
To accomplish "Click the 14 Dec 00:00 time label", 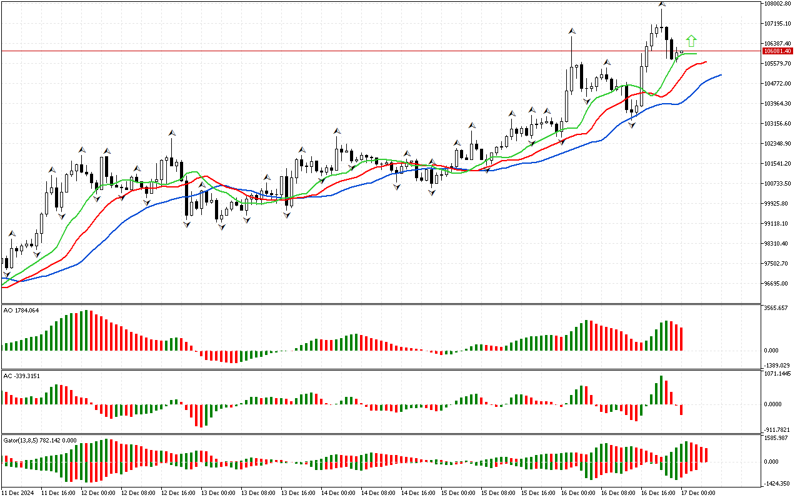I will [338, 493].
